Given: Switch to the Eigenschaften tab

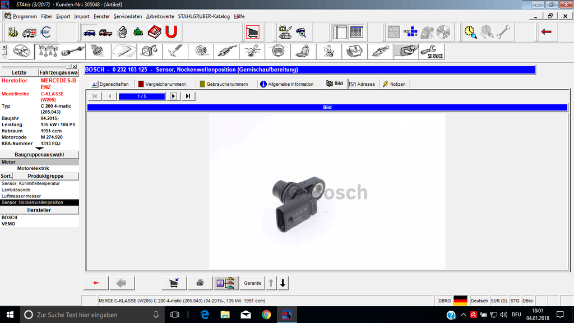Looking at the screenshot, I should (110, 84).
